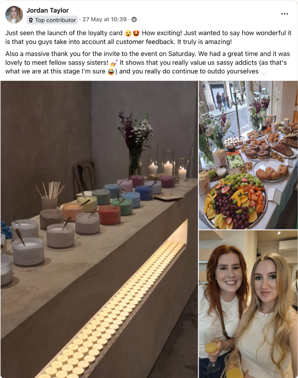Click the 27 May at 10:39 timestamp
298x378 pixels.
(x=104, y=19)
